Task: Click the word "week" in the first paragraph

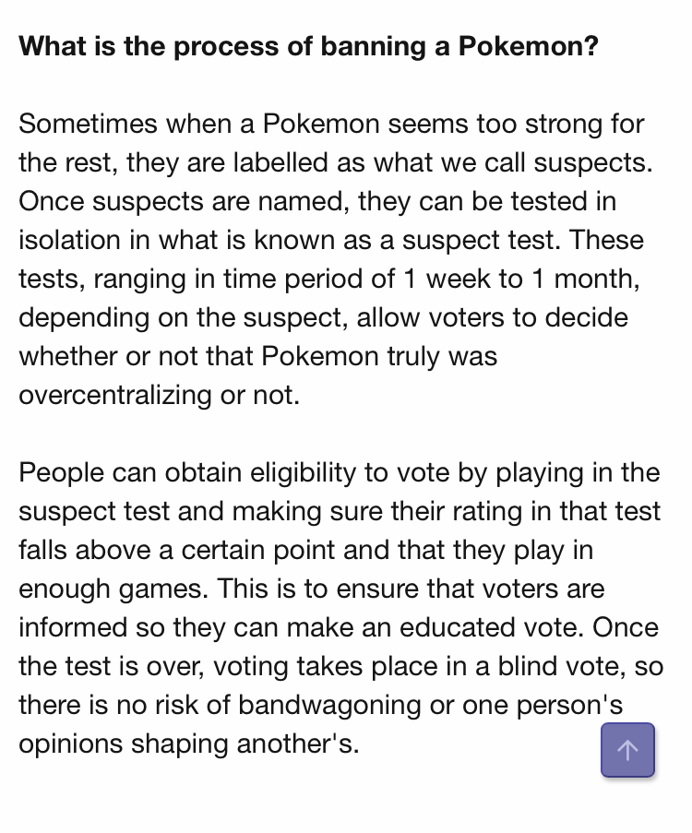Action: (458, 279)
